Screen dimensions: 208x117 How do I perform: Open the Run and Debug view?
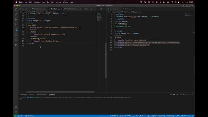click(x=16, y=25)
